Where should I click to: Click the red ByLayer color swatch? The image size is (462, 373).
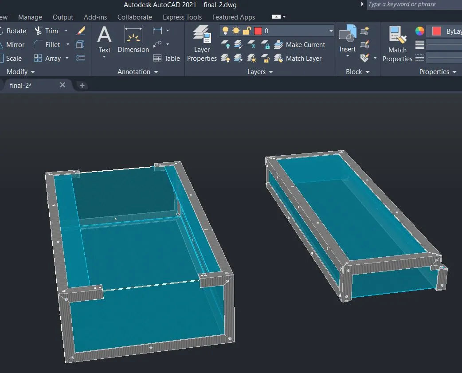(436, 31)
